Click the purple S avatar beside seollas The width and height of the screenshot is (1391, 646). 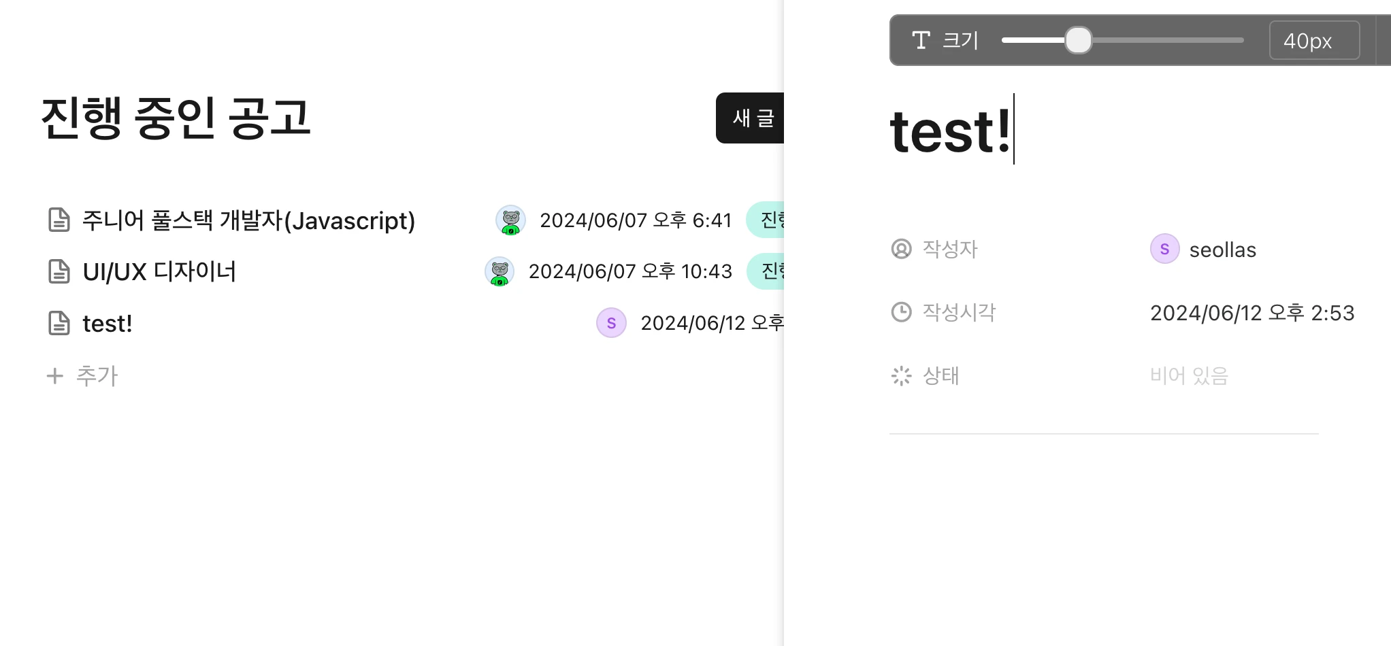1164,249
